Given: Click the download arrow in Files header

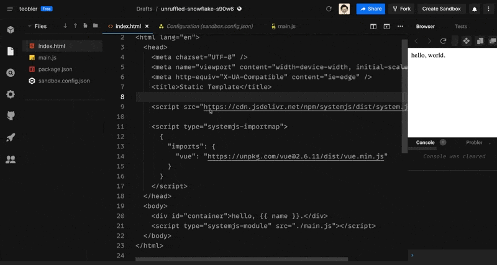Looking at the screenshot, I should [x=65, y=26].
